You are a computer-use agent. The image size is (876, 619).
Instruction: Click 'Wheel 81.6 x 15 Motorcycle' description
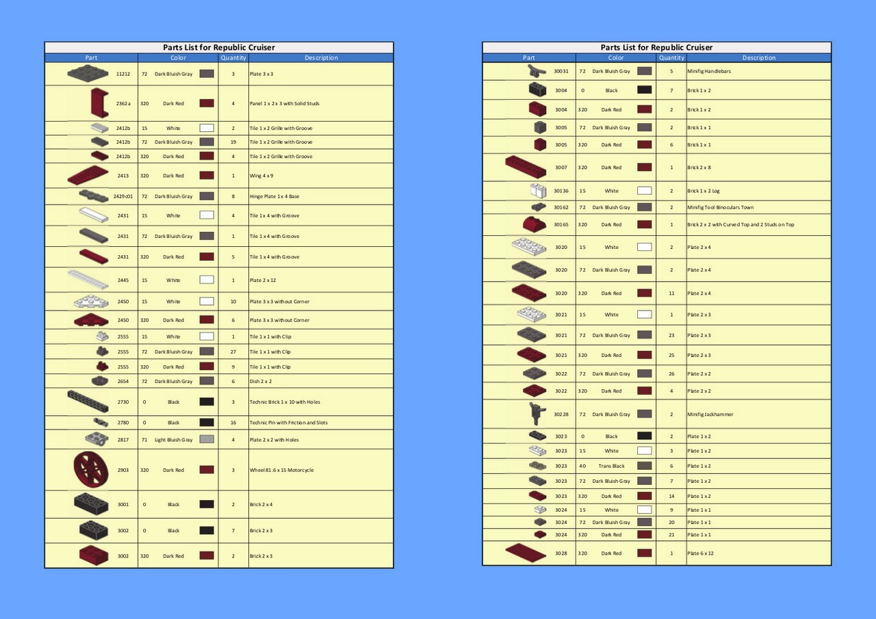281,470
